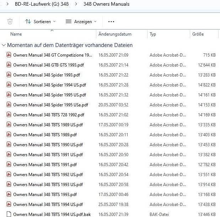
Task: Sort by the Name column header
Action: (16, 34)
